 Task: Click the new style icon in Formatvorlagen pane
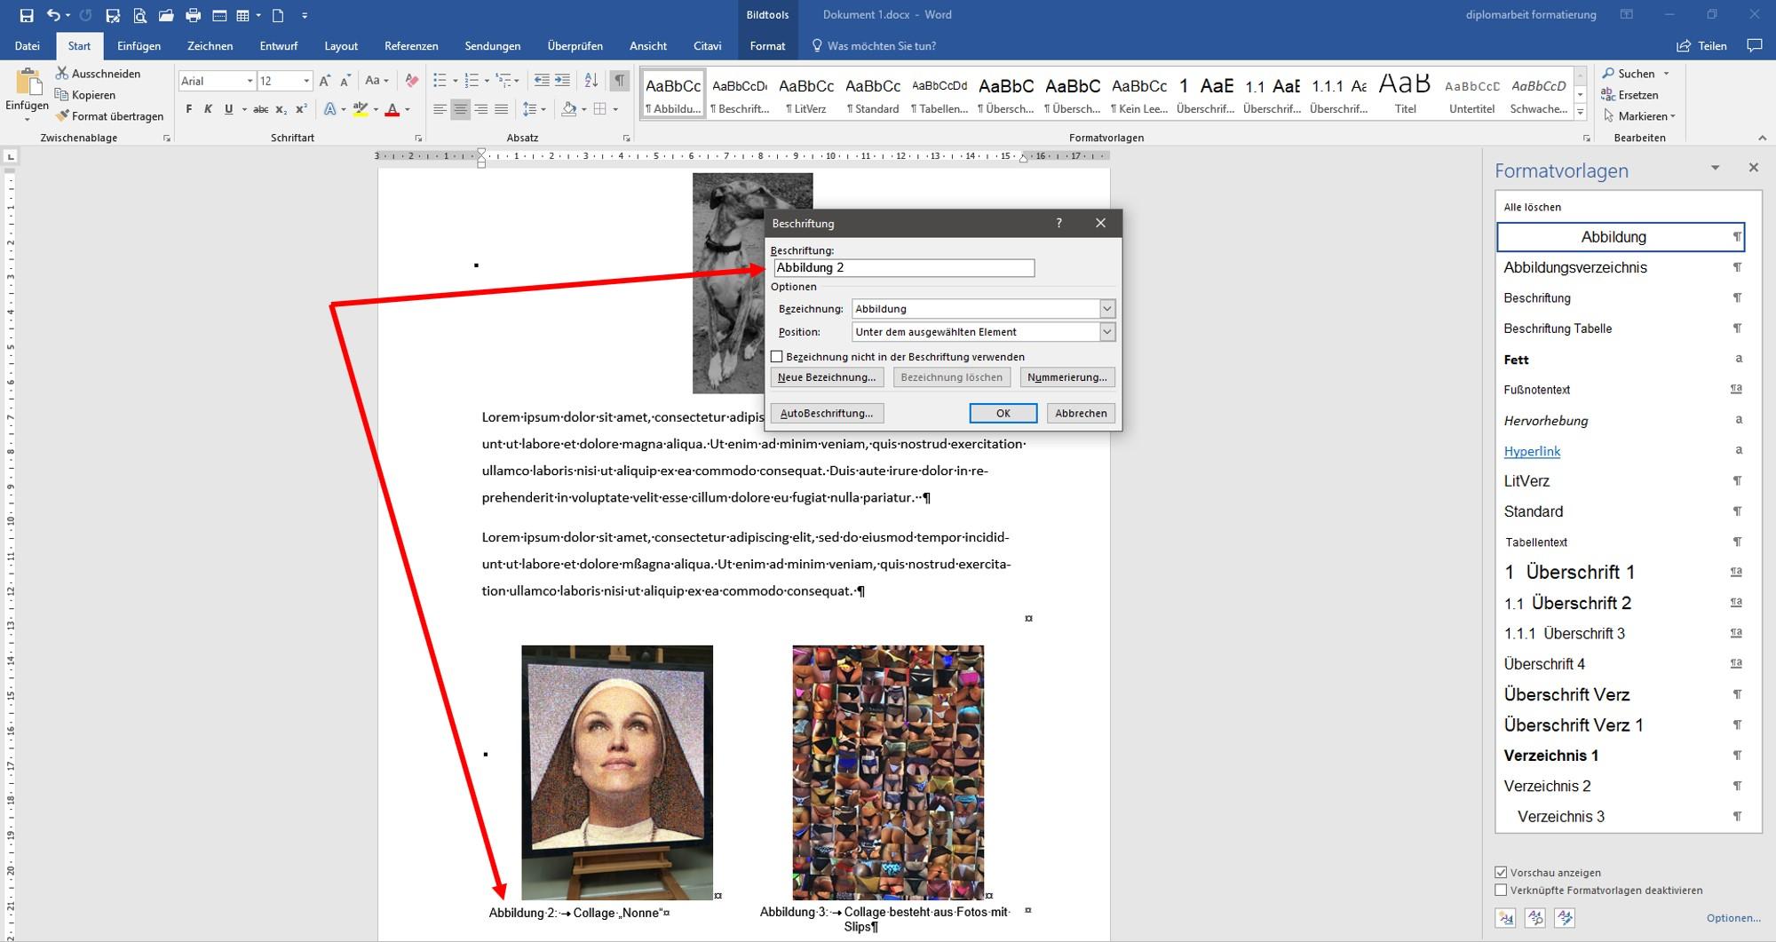[x=1506, y=918]
